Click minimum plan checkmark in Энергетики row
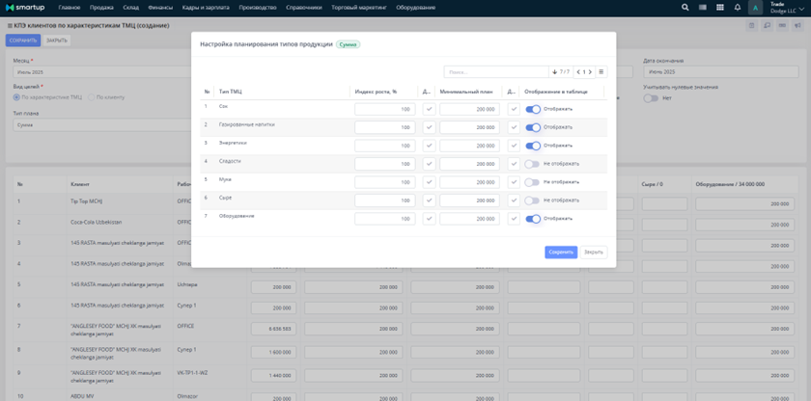This screenshot has height=401, width=811. [x=513, y=146]
